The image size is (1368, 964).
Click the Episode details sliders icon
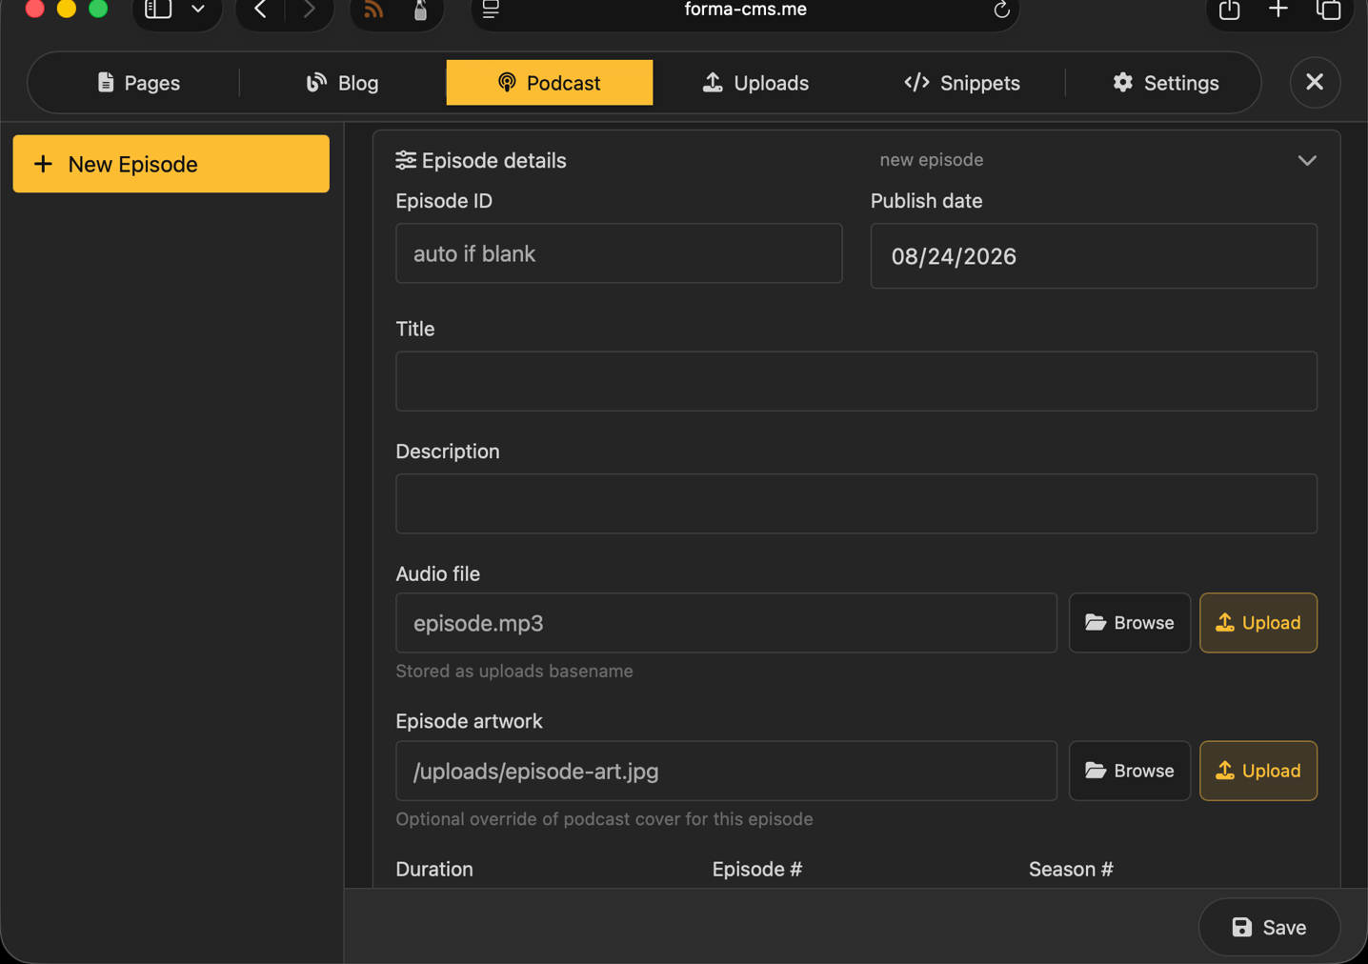pos(406,160)
